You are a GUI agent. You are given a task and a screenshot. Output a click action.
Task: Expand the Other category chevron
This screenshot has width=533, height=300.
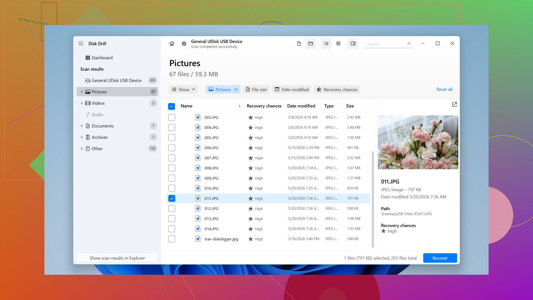tap(82, 149)
